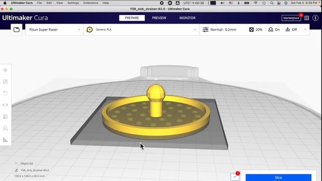322x181 pixels.
Task: Open the application switcher grid icon
Action: [306, 18]
